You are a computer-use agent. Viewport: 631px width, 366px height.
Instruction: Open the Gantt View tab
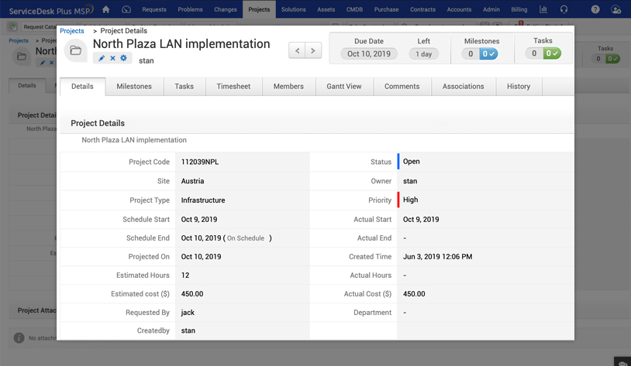[x=344, y=87]
